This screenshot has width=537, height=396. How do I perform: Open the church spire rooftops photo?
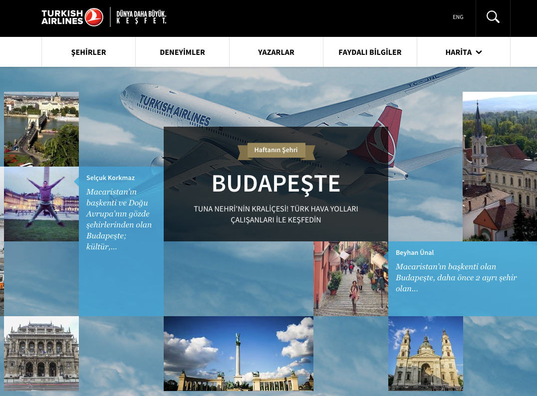click(x=500, y=167)
